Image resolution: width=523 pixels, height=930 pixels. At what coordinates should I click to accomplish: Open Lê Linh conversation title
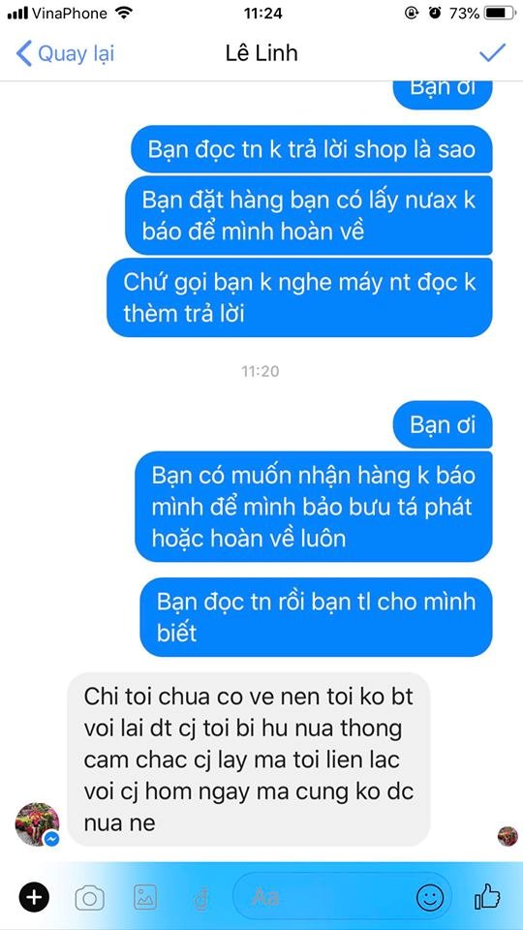pyautogui.click(x=261, y=53)
